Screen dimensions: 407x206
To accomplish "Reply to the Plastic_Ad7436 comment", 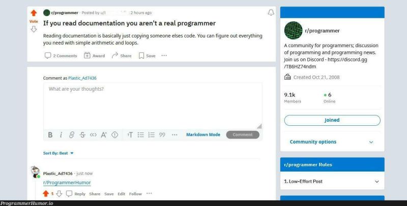I will coord(76,194).
